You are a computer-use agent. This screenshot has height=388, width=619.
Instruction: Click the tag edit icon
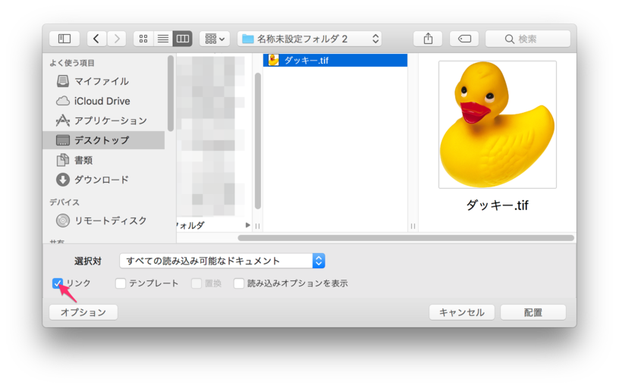pyautogui.click(x=463, y=39)
